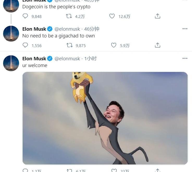Retweet the 'Dogecoin is the people's crypto' tweet
This screenshot has width=192, height=172.
pos(69,16)
